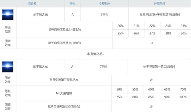Image resolution: width=191 pixels, height=112 pixels.
Task: Click the 开放条件 column header
Action: (x=160, y=3)
